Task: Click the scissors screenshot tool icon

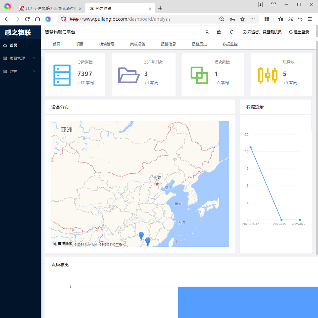Action: 290,19
